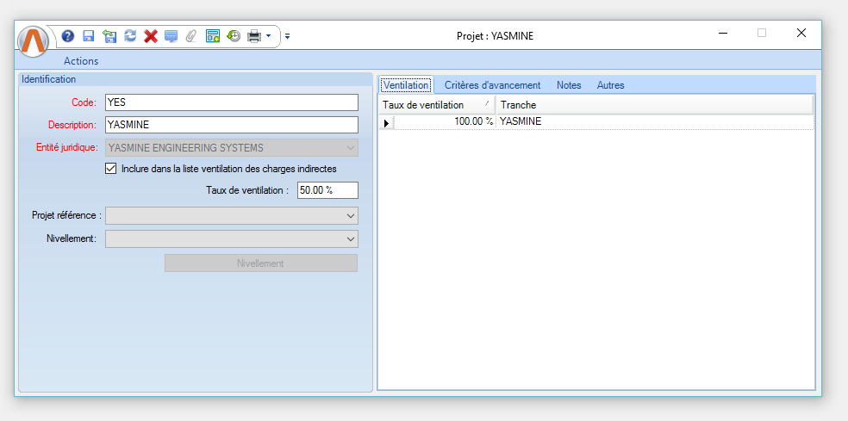Open the Actions menu
The height and width of the screenshot is (421, 848).
tap(81, 61)
